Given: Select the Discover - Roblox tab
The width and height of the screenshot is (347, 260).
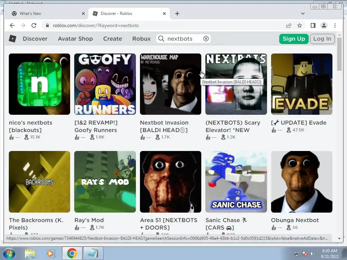Looking at the screenshot, I should pos(129,14).
